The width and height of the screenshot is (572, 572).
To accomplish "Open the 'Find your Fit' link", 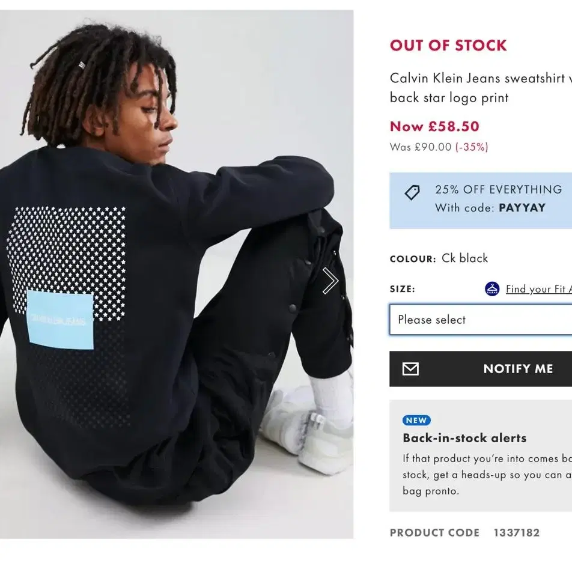I will 539,289.
